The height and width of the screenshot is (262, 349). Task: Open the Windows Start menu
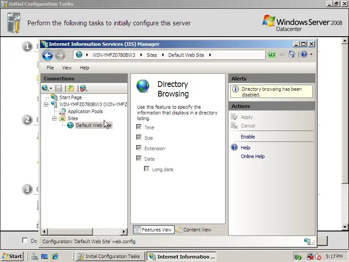click(13, 256)
